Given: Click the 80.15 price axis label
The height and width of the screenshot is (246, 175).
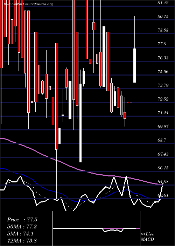Looking at the screenshot, I should click(x=163, y=16).
